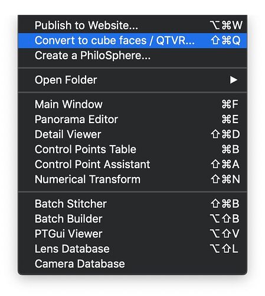
Task: Click the option-command-W shortcut beside Publish
Action: coord(226,25)
